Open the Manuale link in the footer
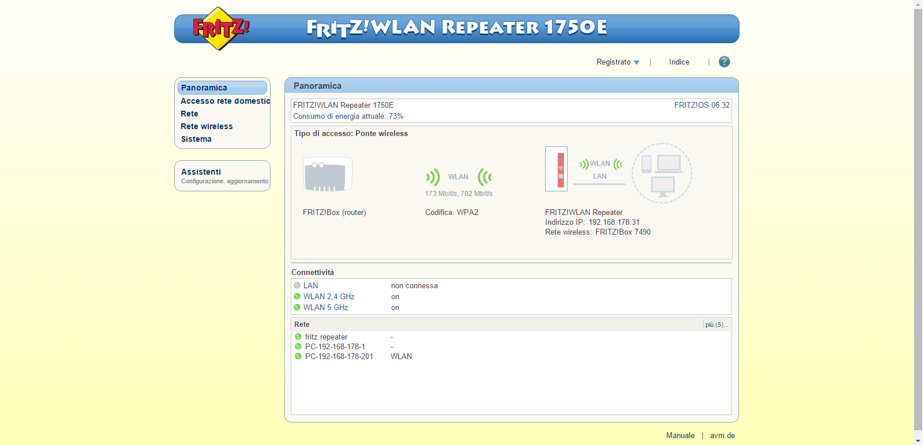The height and width of the screenshot is (445, 923). pyautogui.click(x=680, y=435)
